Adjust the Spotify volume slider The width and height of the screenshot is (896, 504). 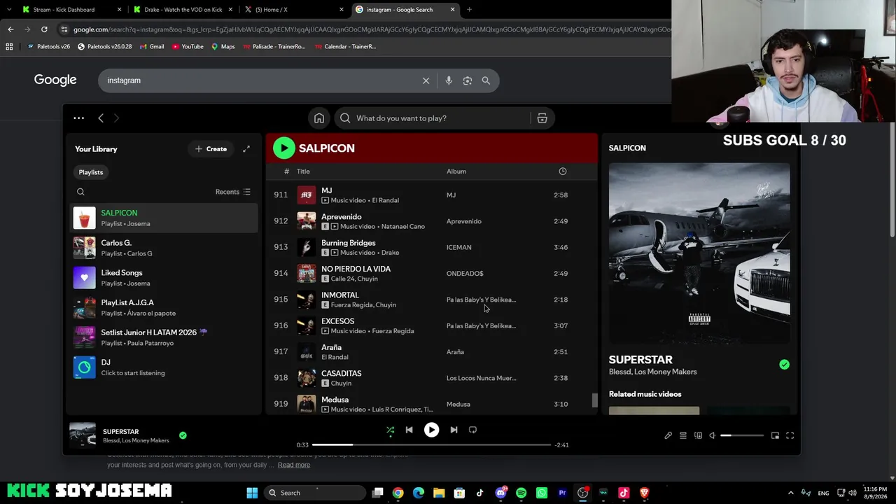pyautogui.click(x=742, y=435)
